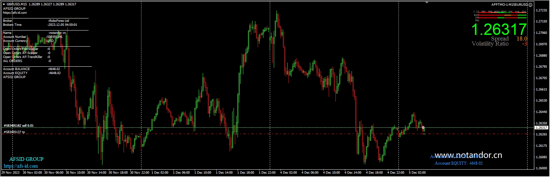The image size is (550, 177).
Task: Click the 1.26440 price axis label
Action: (x=542, y=112)
